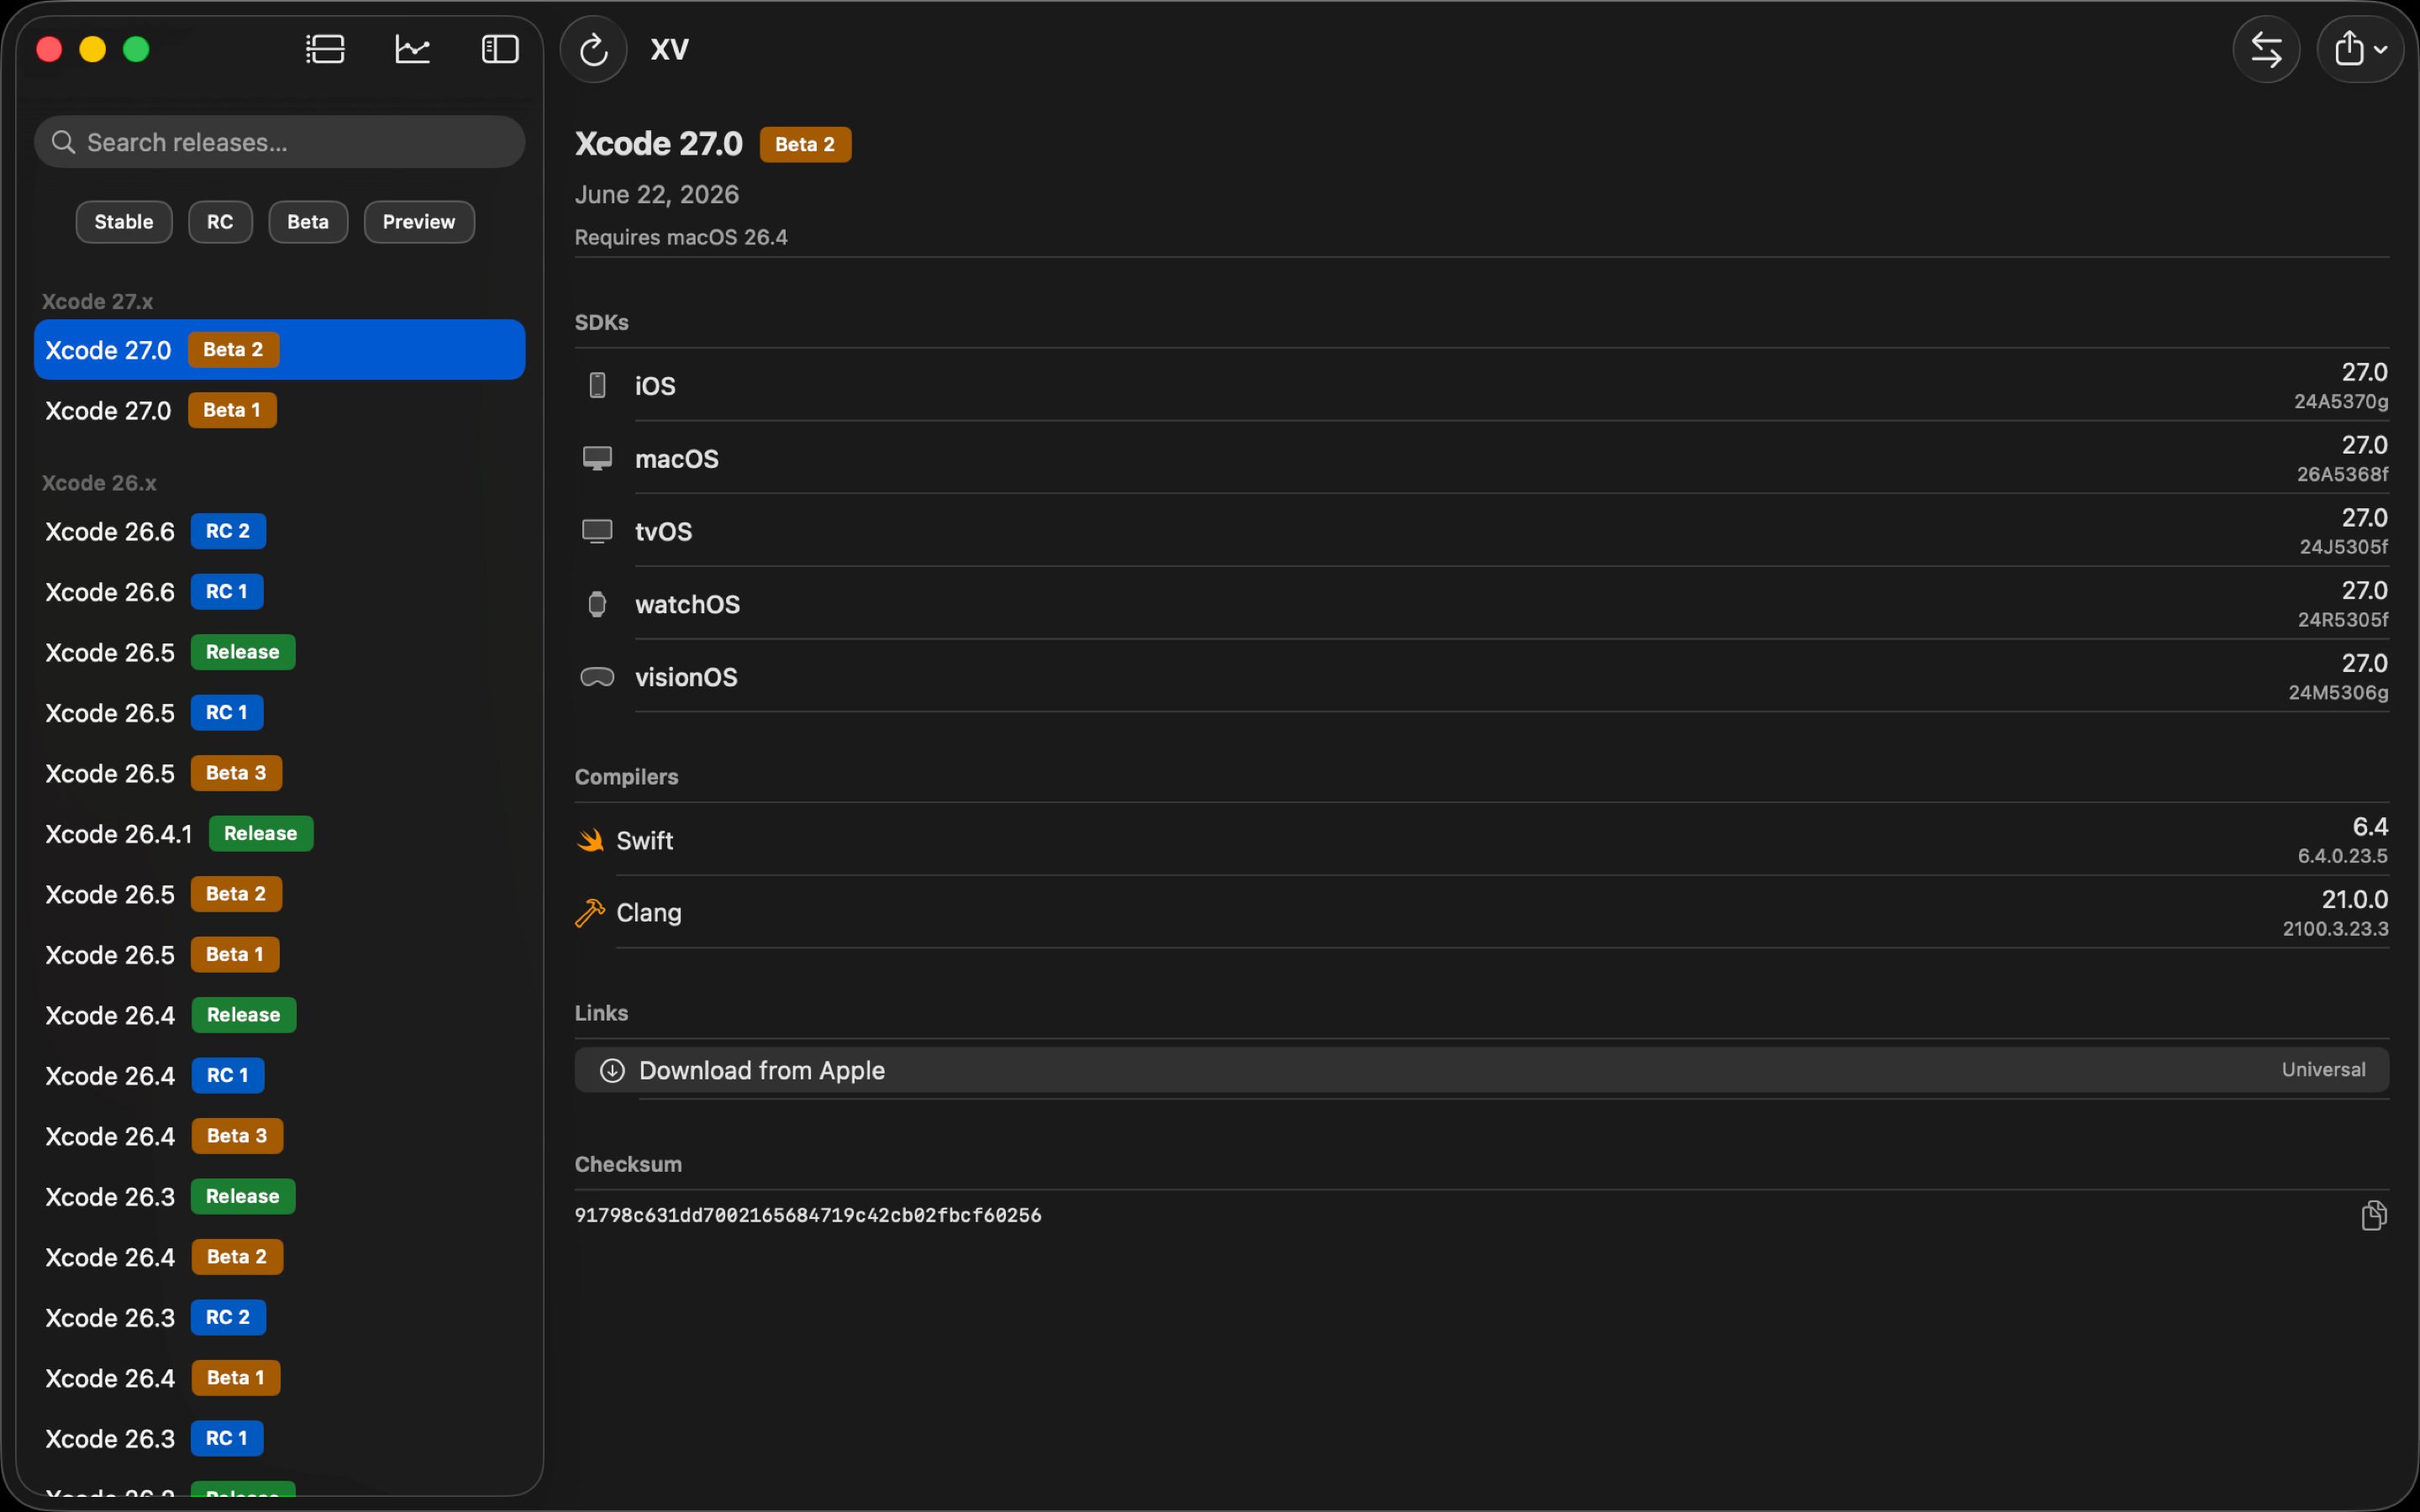The height and width of the screenshot is (1512, 2420).
Task: Toggle the Preview filter chip
Action: 419,222
